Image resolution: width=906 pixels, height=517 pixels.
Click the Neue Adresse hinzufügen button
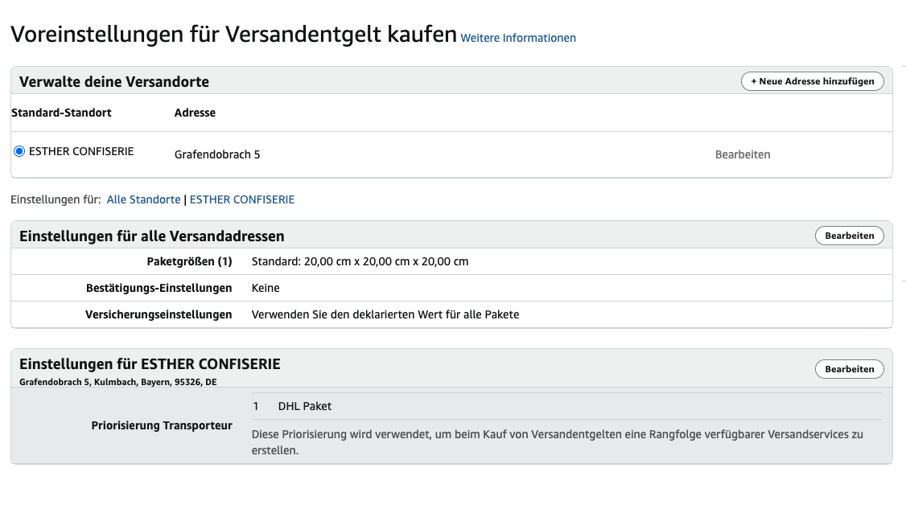click(x=813, y=81)
